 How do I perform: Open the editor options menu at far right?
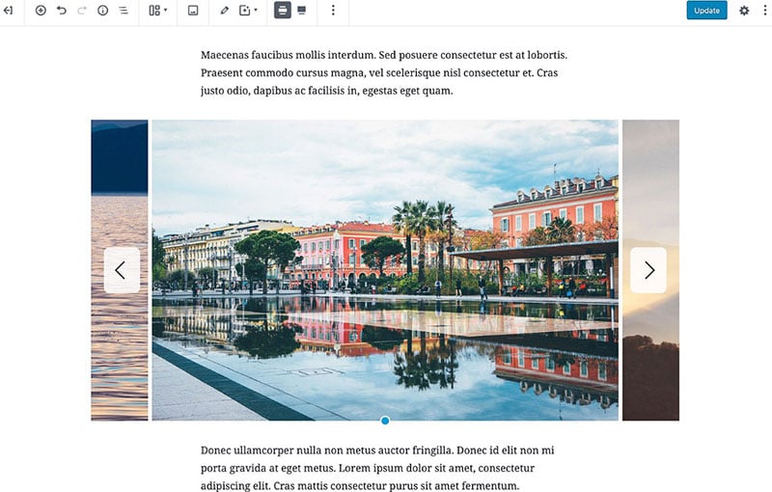point(764,11)
